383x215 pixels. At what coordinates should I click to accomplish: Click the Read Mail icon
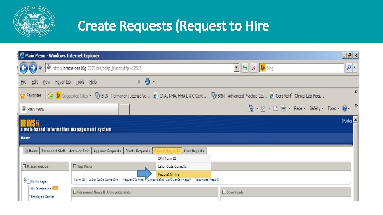[x=276, y=108]
